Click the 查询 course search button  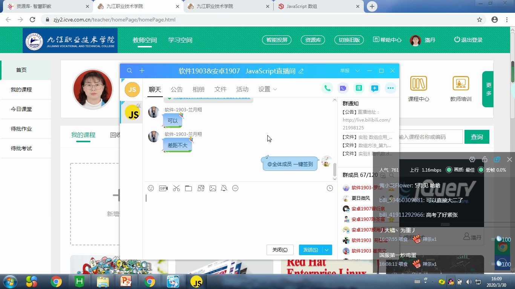(477, 137)
